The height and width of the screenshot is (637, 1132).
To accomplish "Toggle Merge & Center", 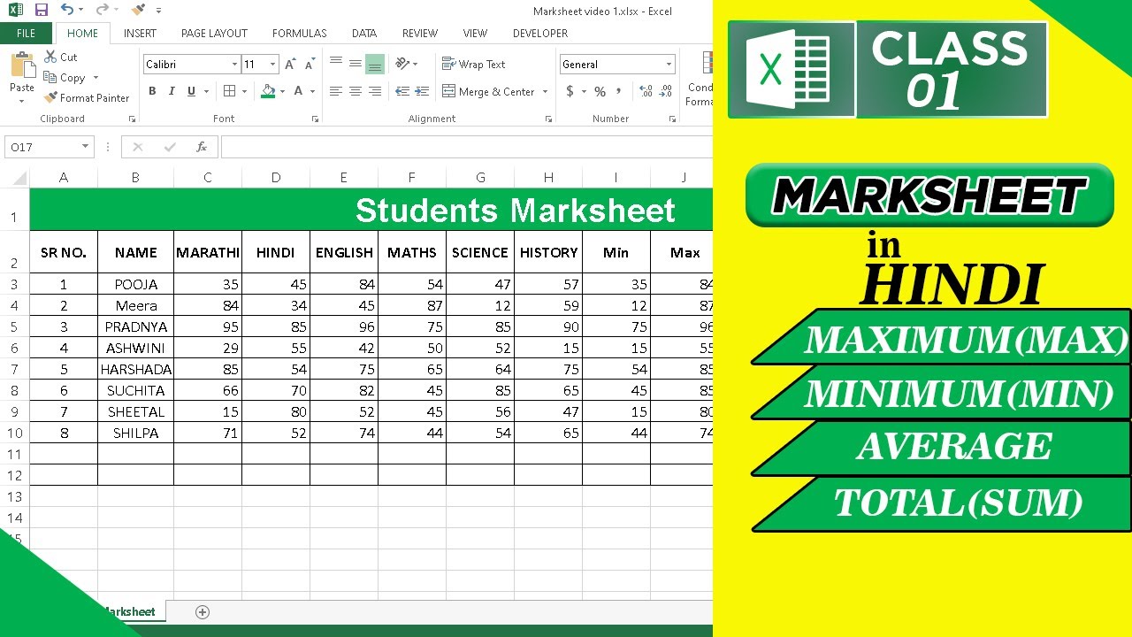I will click(489, 91).
